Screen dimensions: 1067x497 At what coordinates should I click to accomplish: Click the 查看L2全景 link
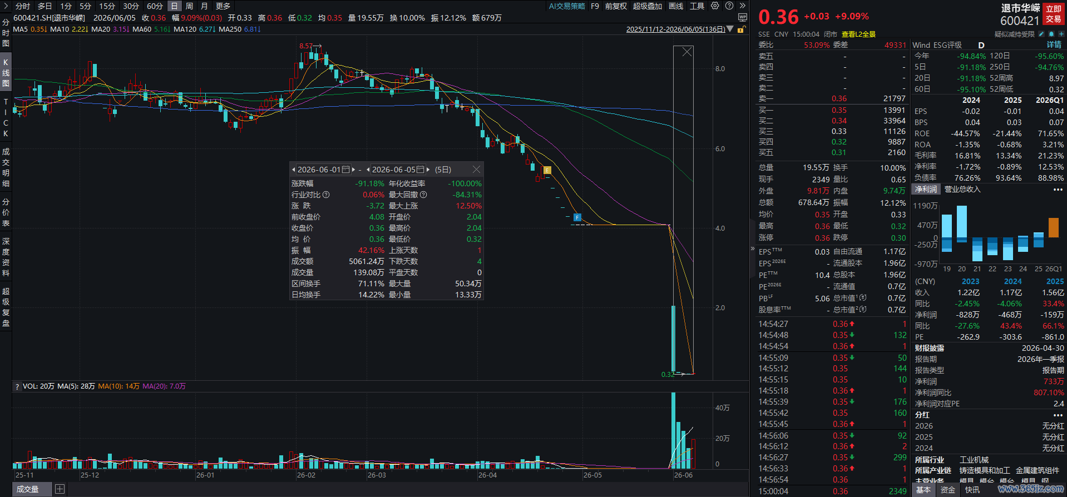(858, 34)
